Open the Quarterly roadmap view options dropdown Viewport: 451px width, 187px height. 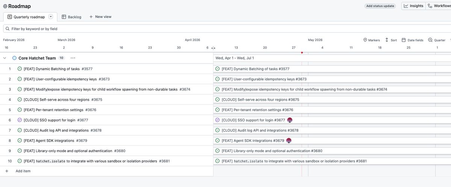(51, 17)
